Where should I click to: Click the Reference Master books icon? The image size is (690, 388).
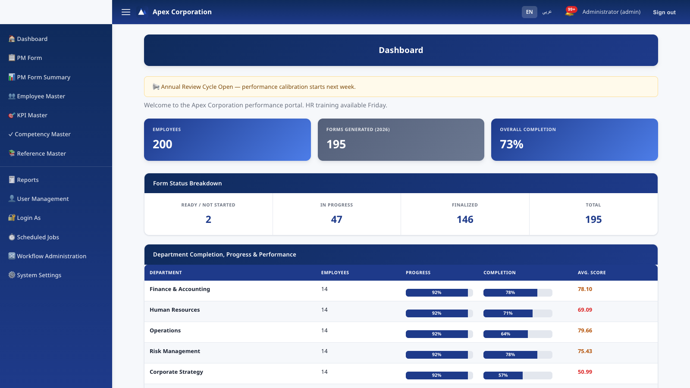[x=12, y=153]
